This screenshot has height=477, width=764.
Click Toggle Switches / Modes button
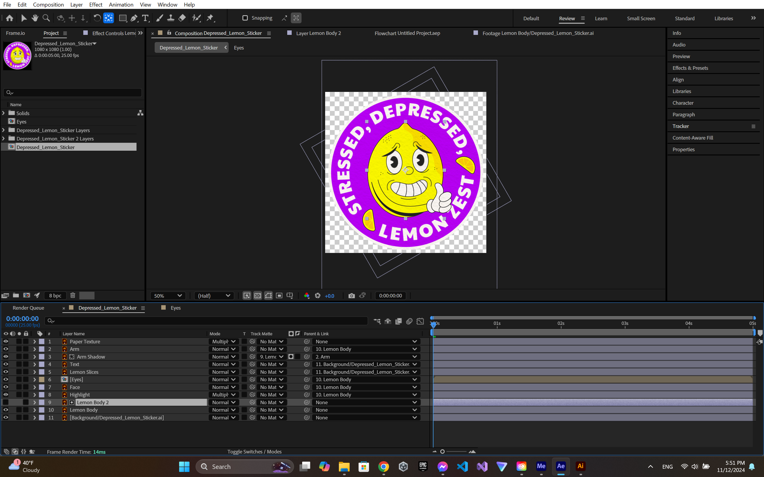click(x=255, y=452)
